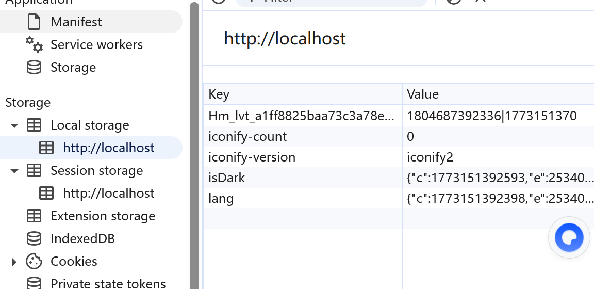The height and width of the screenshot is (289, 594).
Task: Click the IndexedDB database icon
Action: point(34,239)
